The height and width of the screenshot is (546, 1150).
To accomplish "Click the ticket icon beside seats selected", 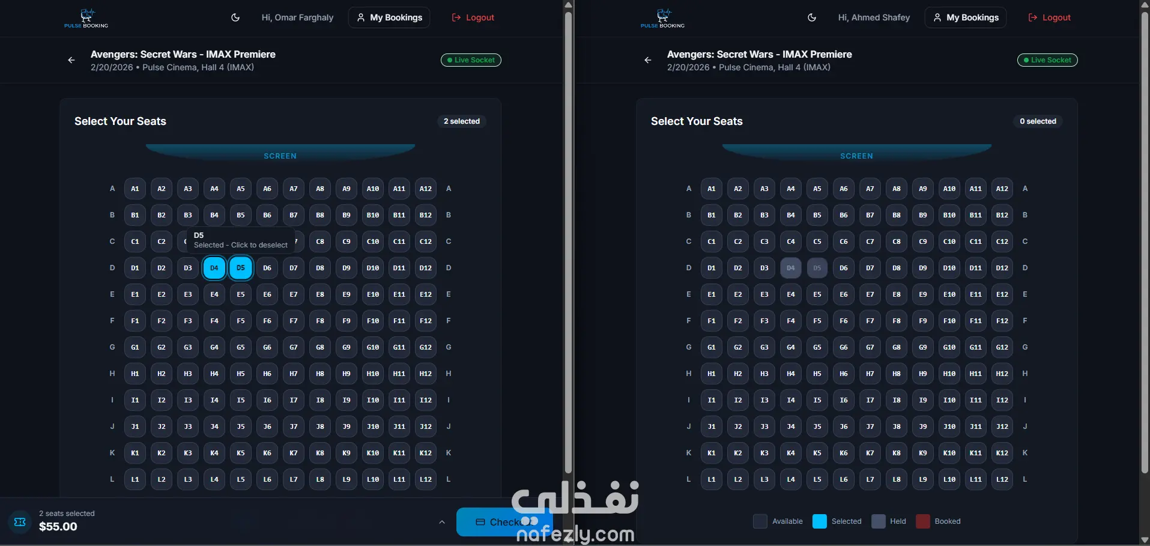I will click(x=20, y=522).
